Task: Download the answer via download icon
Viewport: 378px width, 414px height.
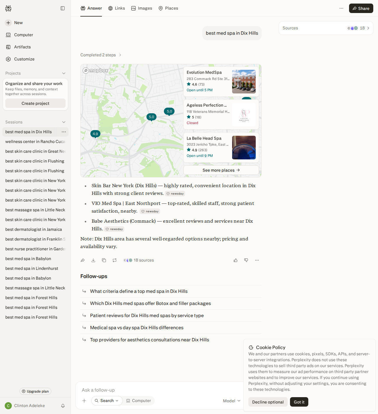Action: pyautogui.click(x=93, y=260)
